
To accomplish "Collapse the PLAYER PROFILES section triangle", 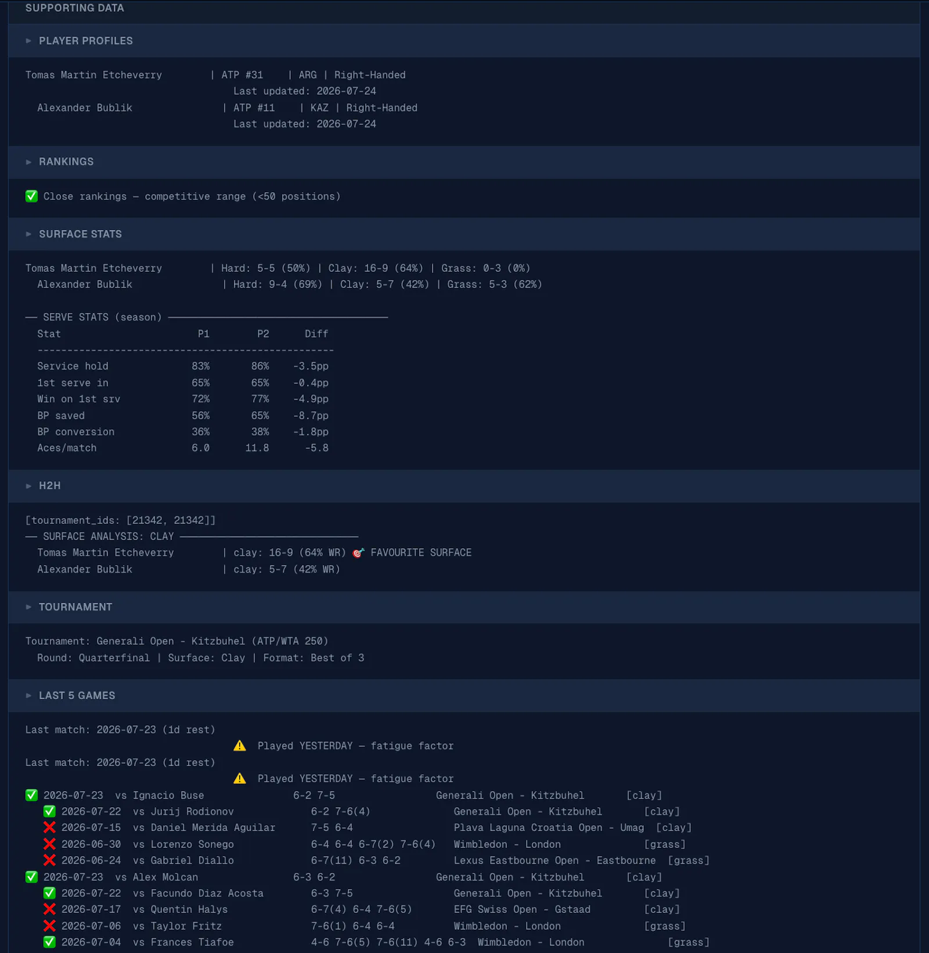I will tap(28, 41).
